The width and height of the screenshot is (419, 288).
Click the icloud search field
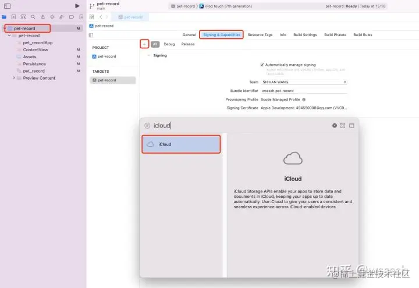[240, 126]
